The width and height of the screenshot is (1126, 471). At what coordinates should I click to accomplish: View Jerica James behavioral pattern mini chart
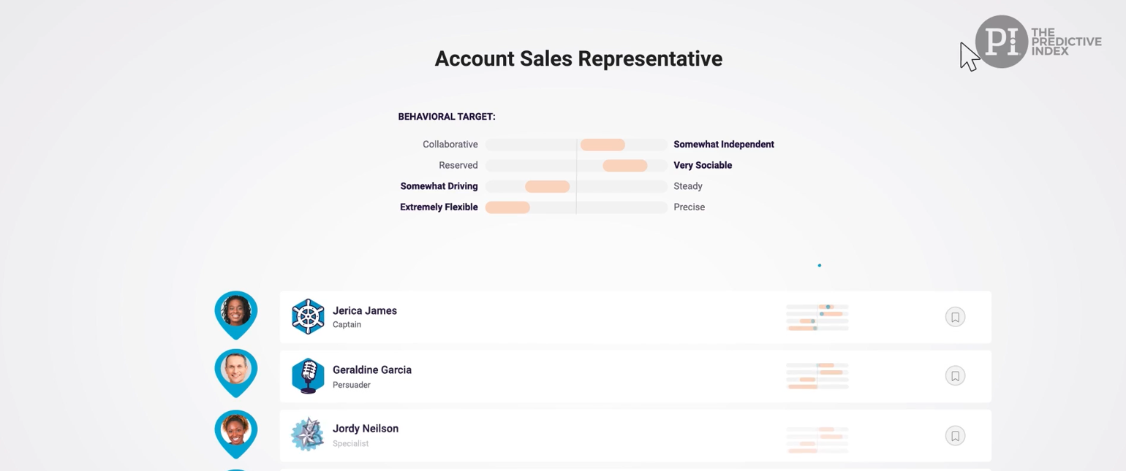point(817,318)
